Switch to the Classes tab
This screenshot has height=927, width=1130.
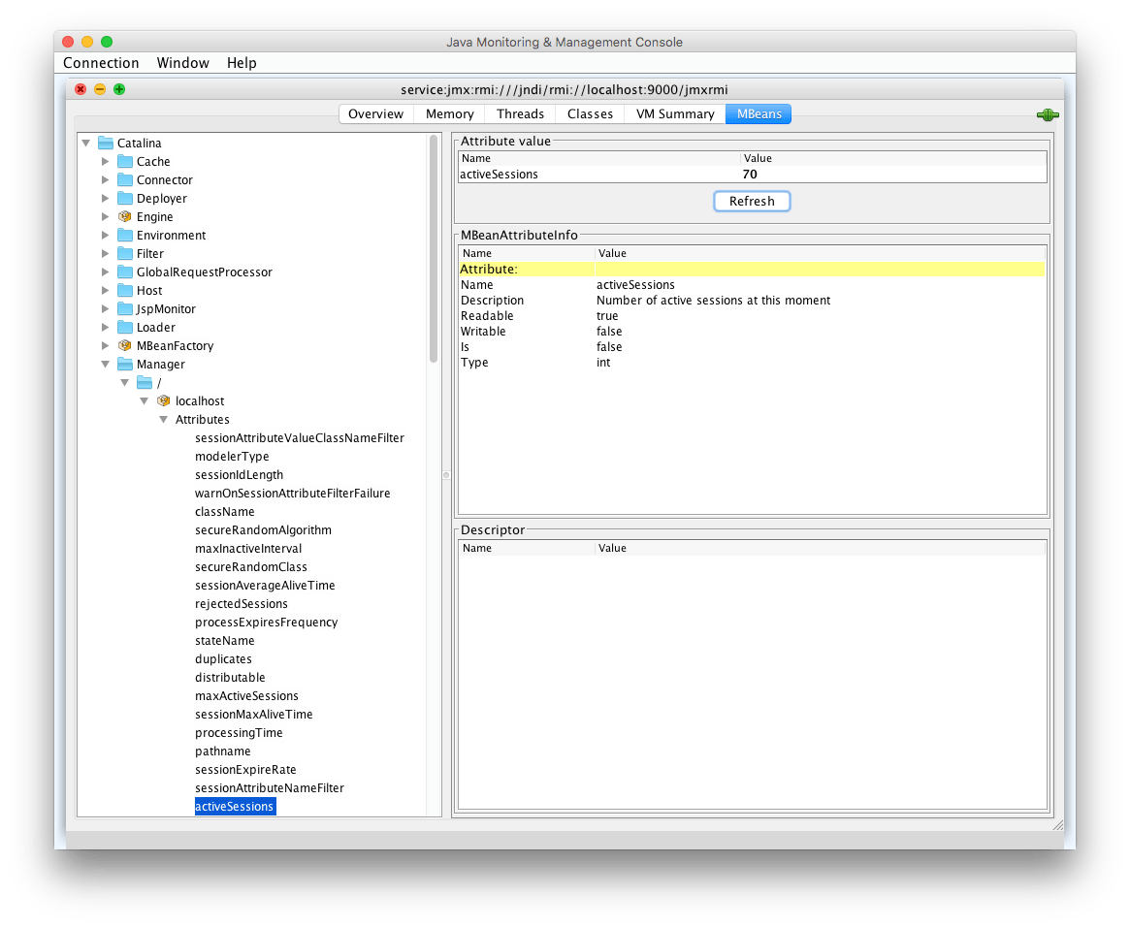point(591,113)
